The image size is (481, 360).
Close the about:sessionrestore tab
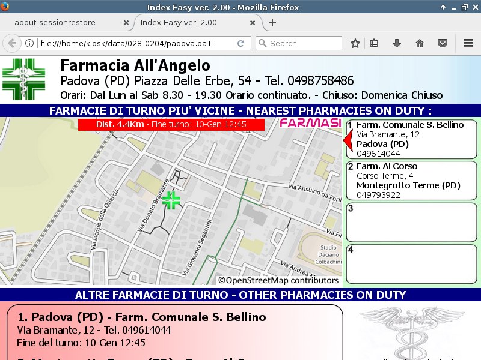tap(126, 23)
